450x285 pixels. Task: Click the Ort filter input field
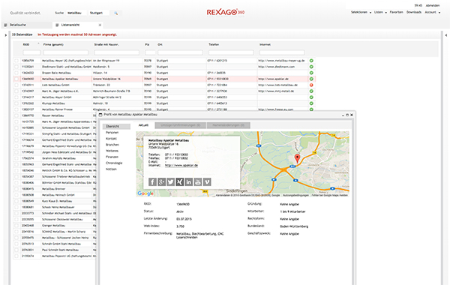[x=180, y=52]
